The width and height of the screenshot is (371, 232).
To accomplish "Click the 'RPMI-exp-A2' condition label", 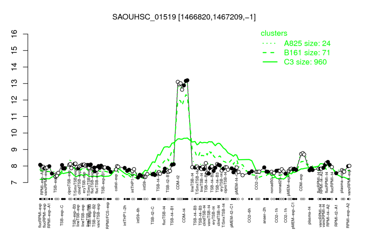I will (x=348, y=215).
